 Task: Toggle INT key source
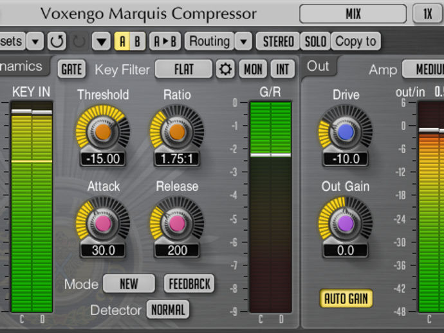[282, 69]
